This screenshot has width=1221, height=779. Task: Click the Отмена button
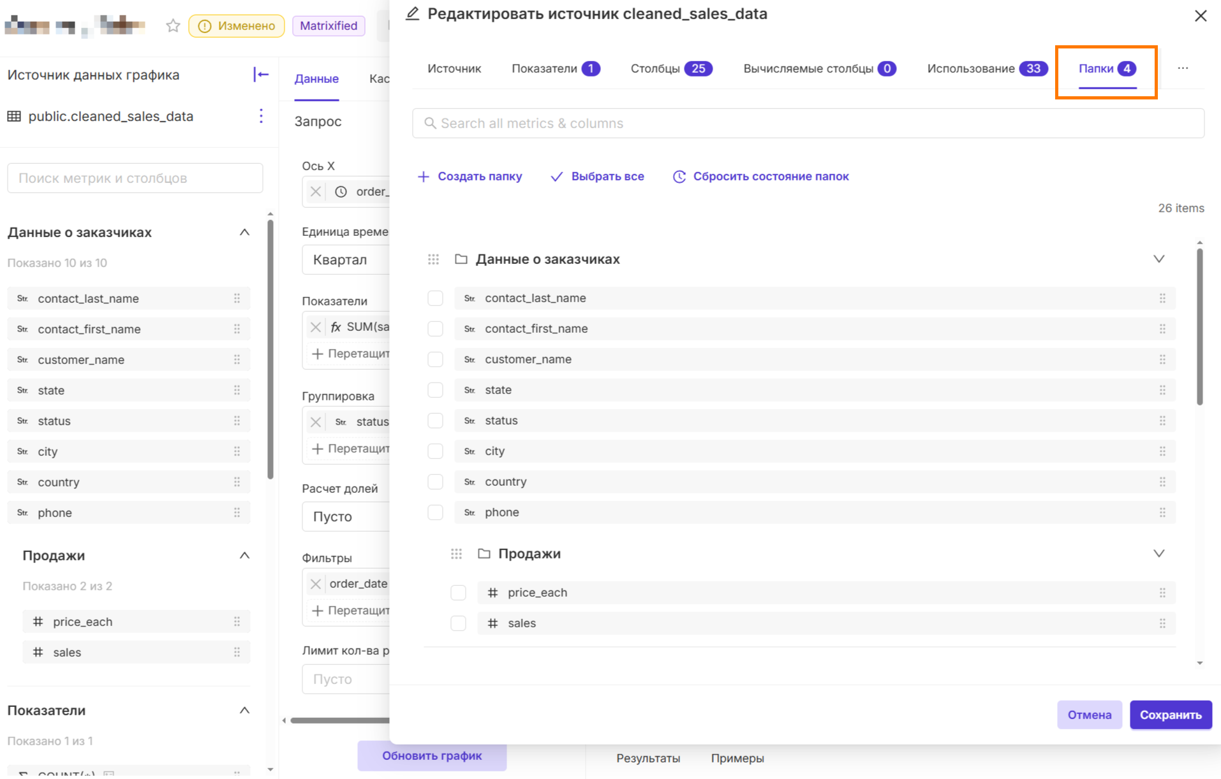pyautogui.click(x=1090, y=715)
